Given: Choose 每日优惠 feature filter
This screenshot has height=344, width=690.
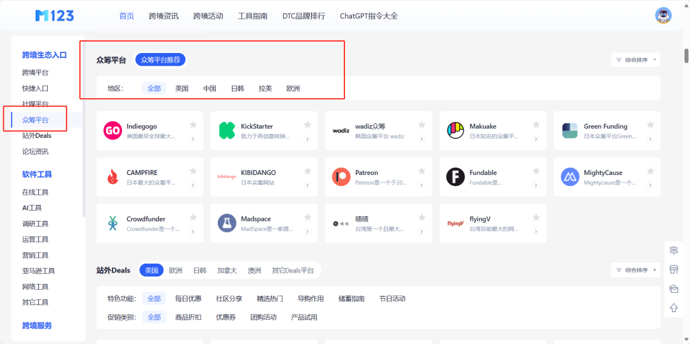Looking at the screenshot, I should [x=188, y=299].
